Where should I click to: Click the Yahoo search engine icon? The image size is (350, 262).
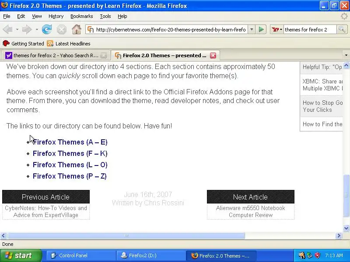276,29
